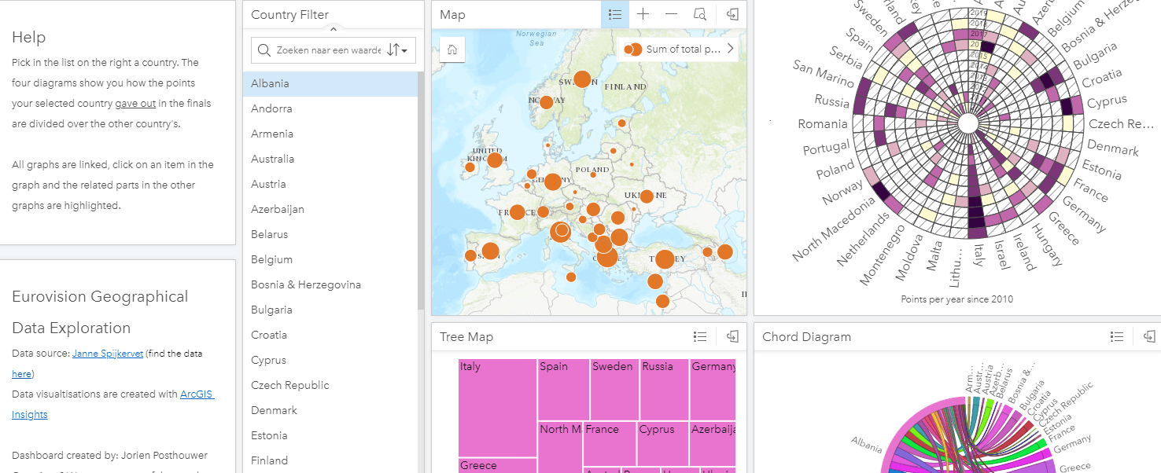Zoom in on the map with plus icon
This screenshot has height=473, width=1161.
(x=643, y=14)
